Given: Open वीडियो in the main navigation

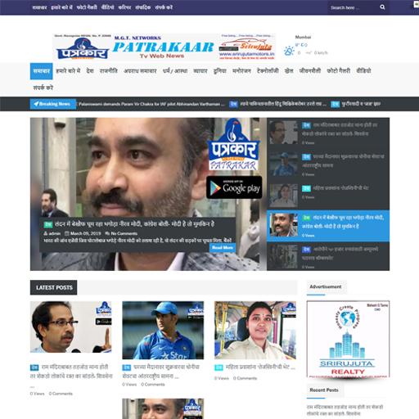Looking at the screenshot, I should pyautogui.click(x=363, y=71).
